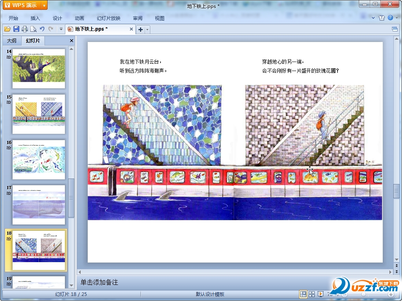Click thumbnail pane scroll up arrow
Screen dimensions: 402x301
coord(72,49)
